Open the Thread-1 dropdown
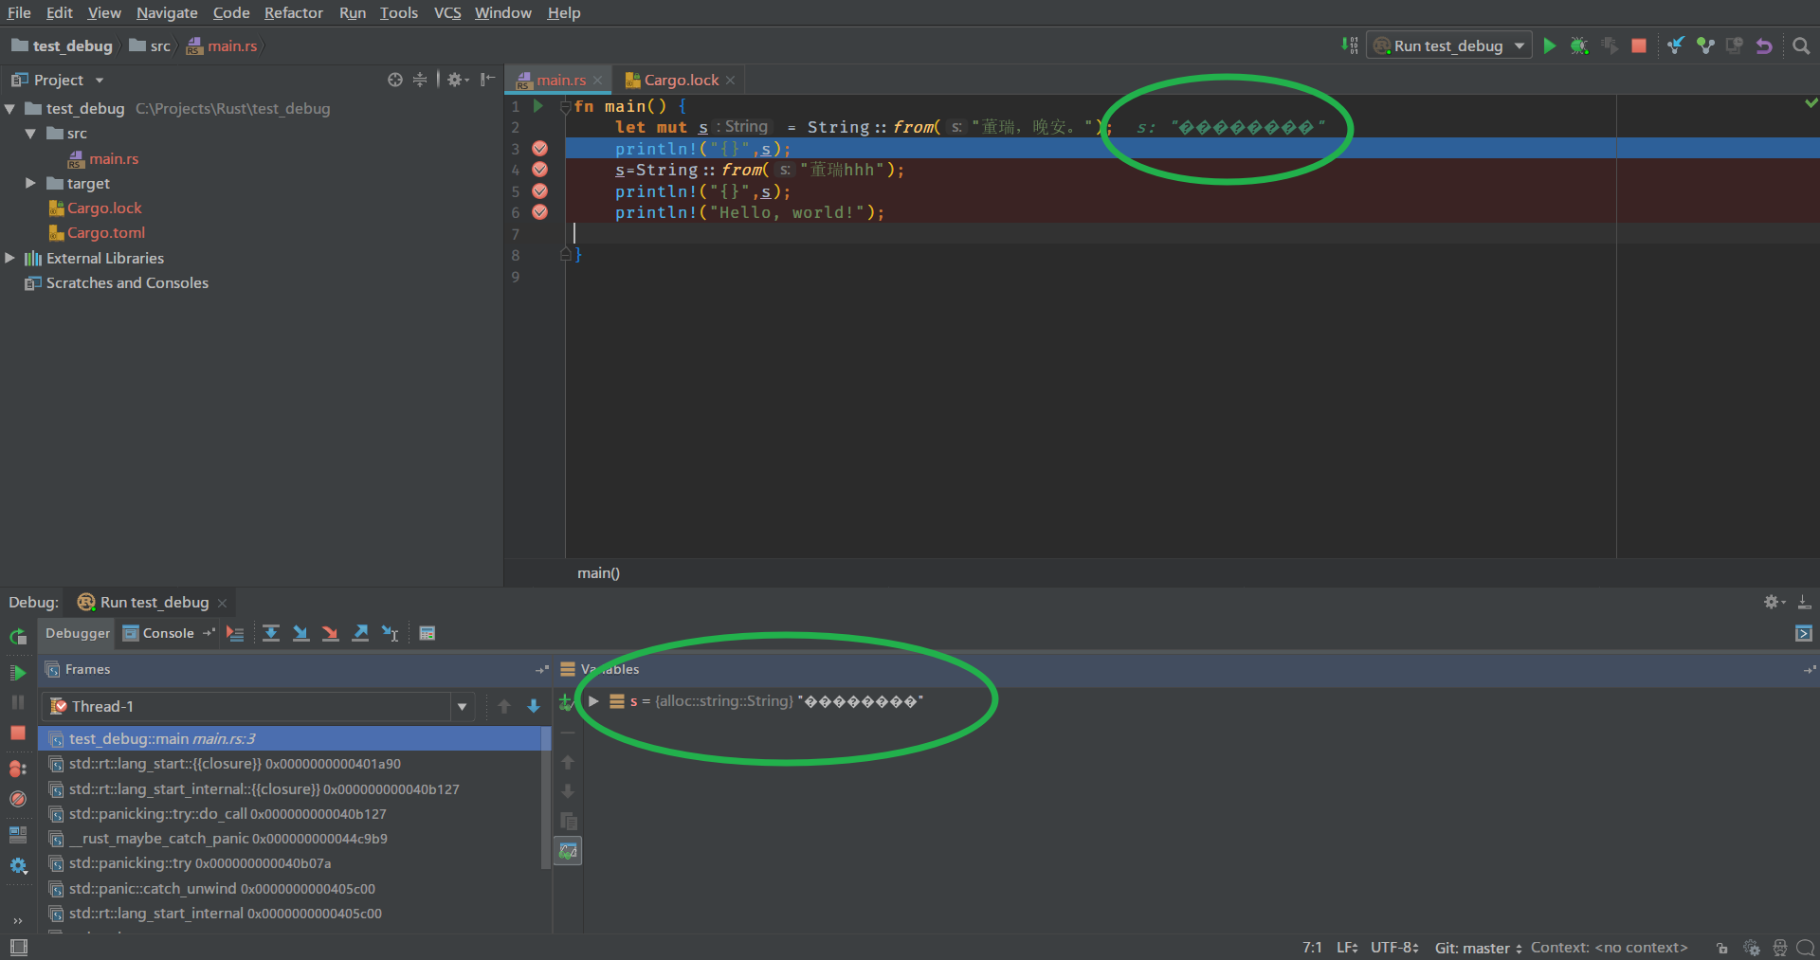Viewport: 1820px width, 960px height. pyautogui.click(x=462, y=706)
